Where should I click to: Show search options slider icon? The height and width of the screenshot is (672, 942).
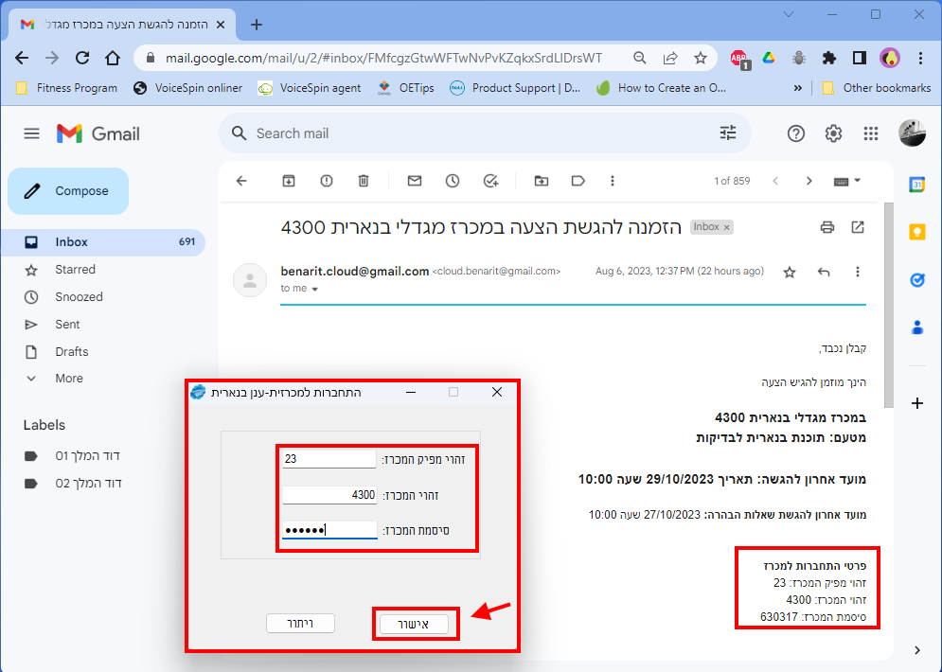[x=727, y=133]
